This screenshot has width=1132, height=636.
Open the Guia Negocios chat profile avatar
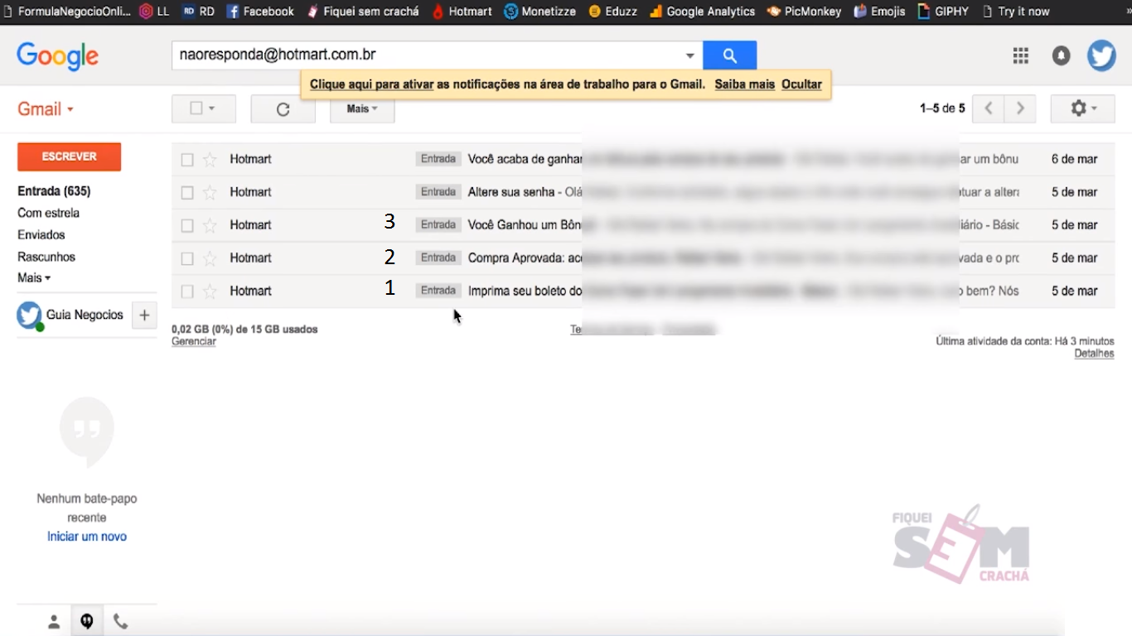pos(30,316)
